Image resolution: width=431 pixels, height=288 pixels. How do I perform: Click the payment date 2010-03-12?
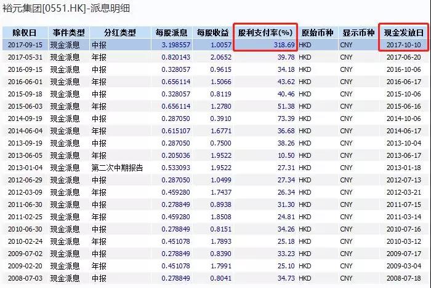click(403, 241)
